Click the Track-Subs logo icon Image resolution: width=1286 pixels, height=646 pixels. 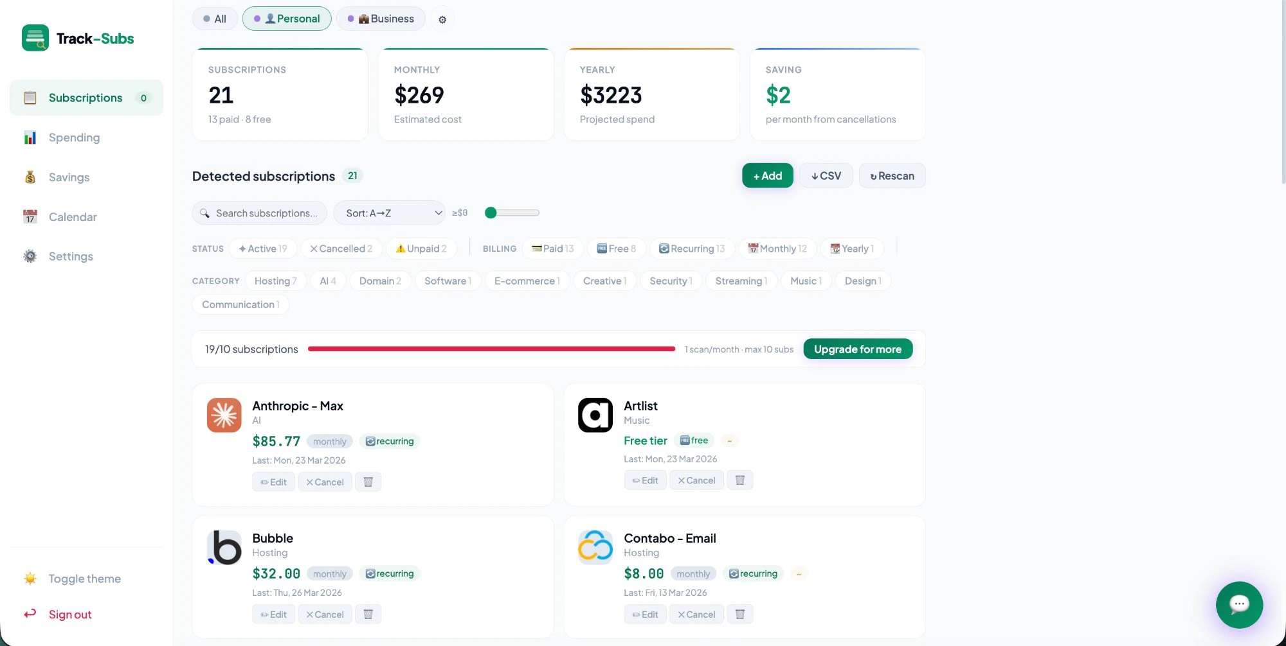point(35,38)
